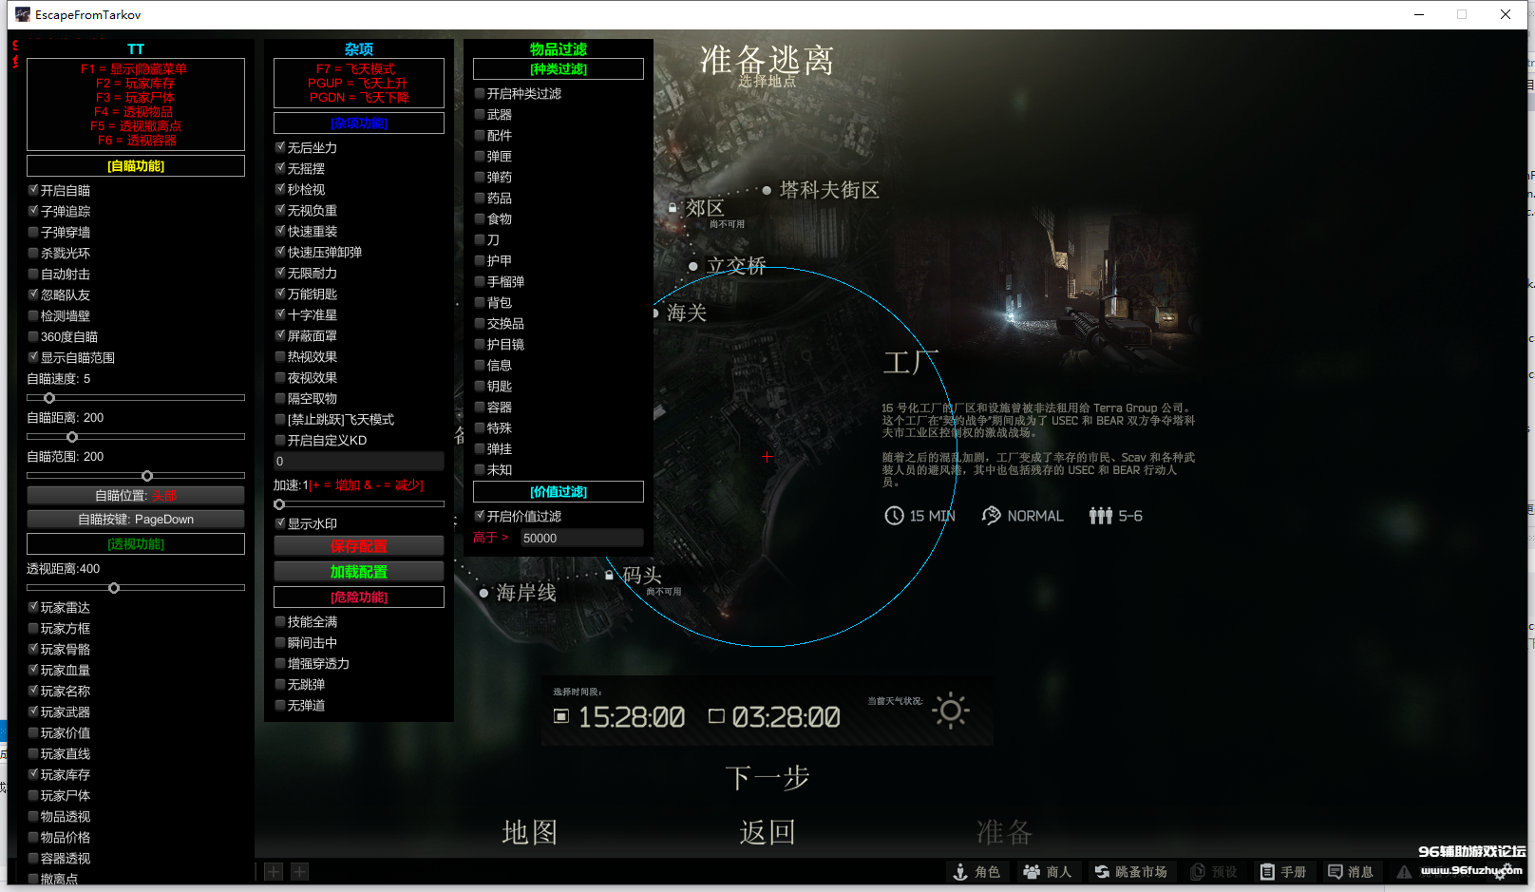The image size is (1535, 892).
Task: Select the 海关 map location
Action: point(686,313)
